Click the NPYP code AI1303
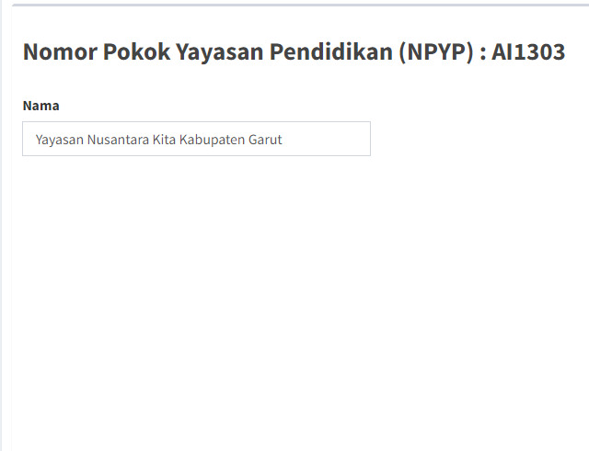 (527, 52)
